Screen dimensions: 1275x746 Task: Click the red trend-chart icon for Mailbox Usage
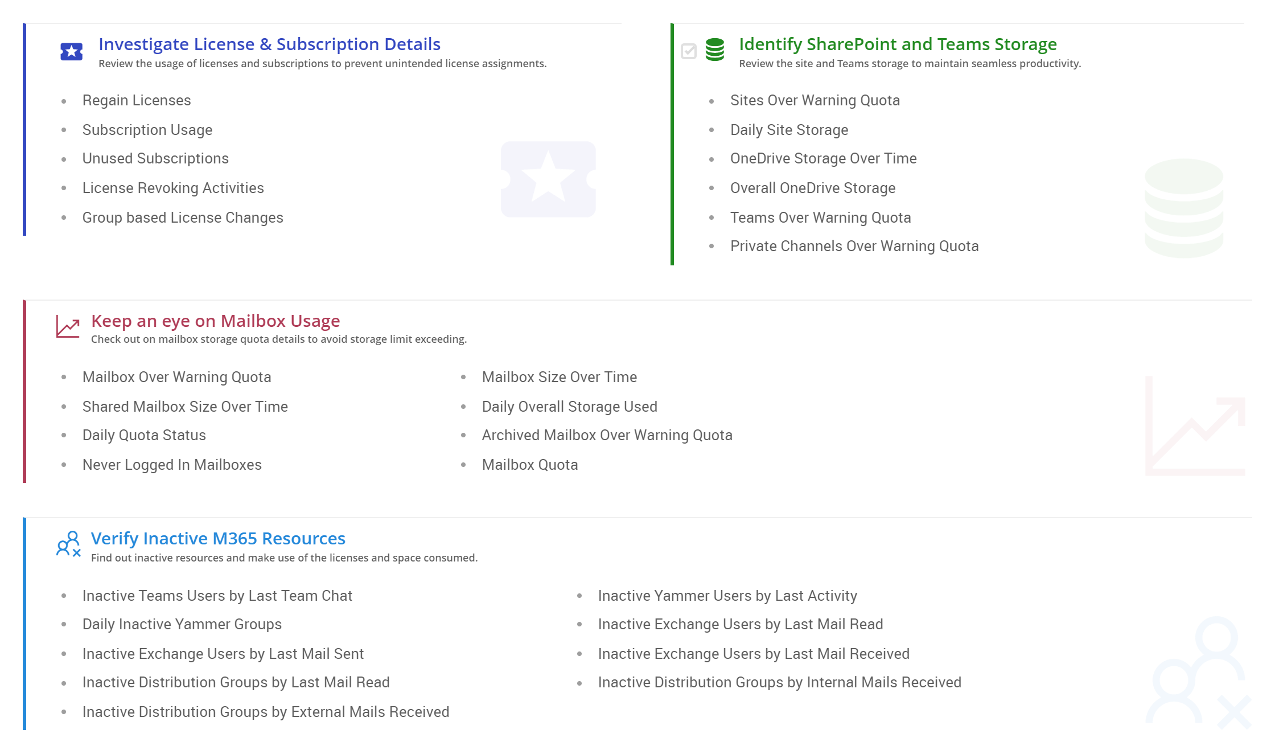(67, 327)
